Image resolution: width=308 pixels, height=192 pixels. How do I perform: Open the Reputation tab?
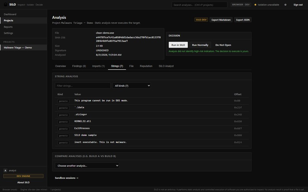point(146,66)
